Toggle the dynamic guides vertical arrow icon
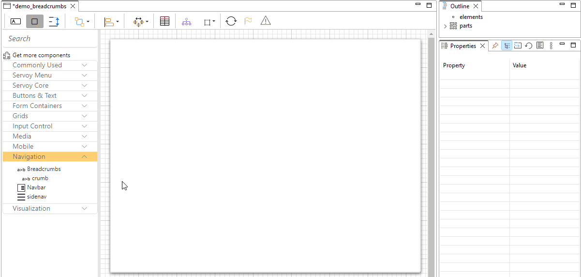 click(54, 21)
